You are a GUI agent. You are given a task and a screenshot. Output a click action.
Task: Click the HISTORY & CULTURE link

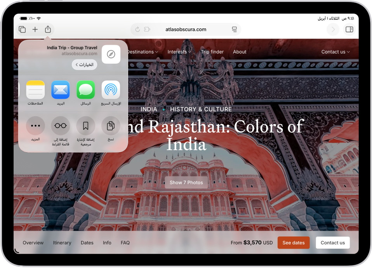coord(201,109)
